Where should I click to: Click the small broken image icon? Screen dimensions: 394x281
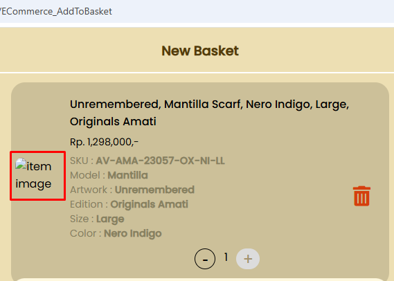[x=21, y=164]
